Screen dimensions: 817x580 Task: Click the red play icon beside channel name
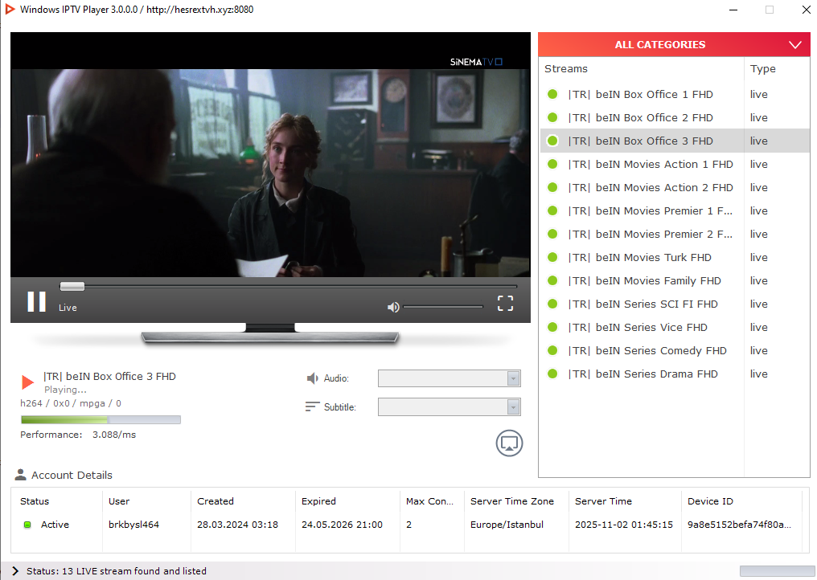point(27,382)
